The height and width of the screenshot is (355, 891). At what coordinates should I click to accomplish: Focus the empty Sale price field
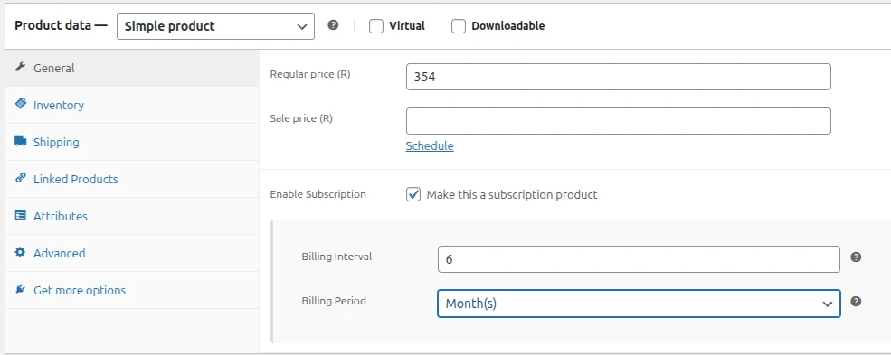pyautogui.click(x=618, y=121)
